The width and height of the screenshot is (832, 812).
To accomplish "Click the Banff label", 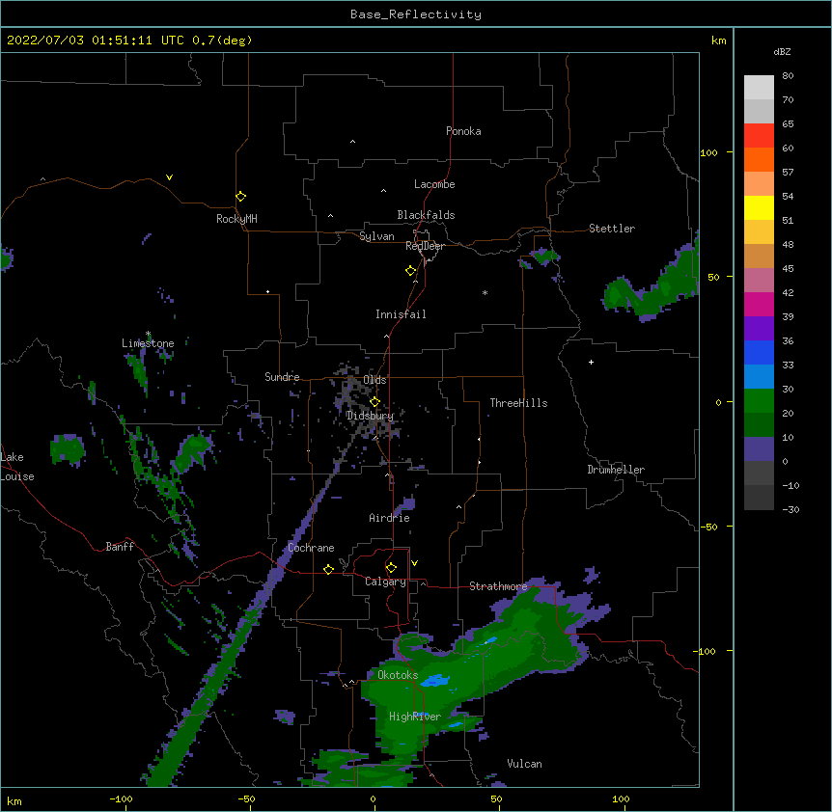I will 120,547.
